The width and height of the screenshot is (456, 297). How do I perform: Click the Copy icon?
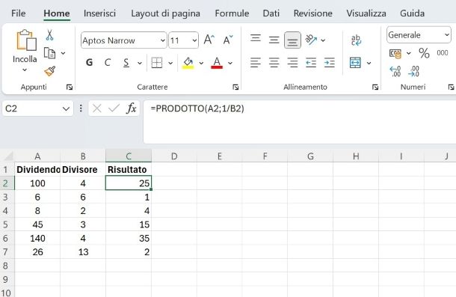coord(49,53)
